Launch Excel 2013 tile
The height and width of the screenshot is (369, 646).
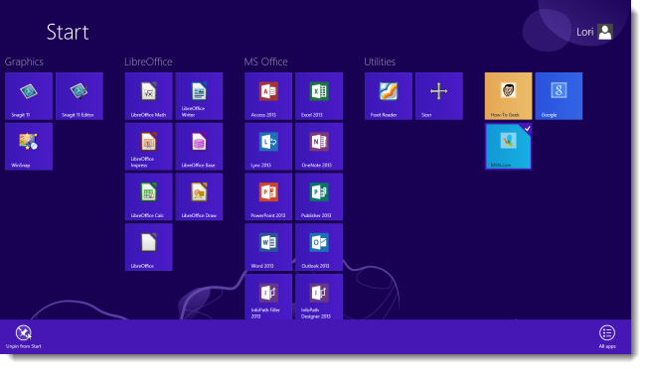319,96
